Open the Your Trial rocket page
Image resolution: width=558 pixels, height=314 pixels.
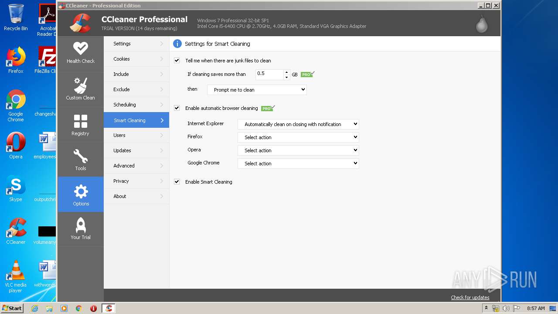(81, 229)
